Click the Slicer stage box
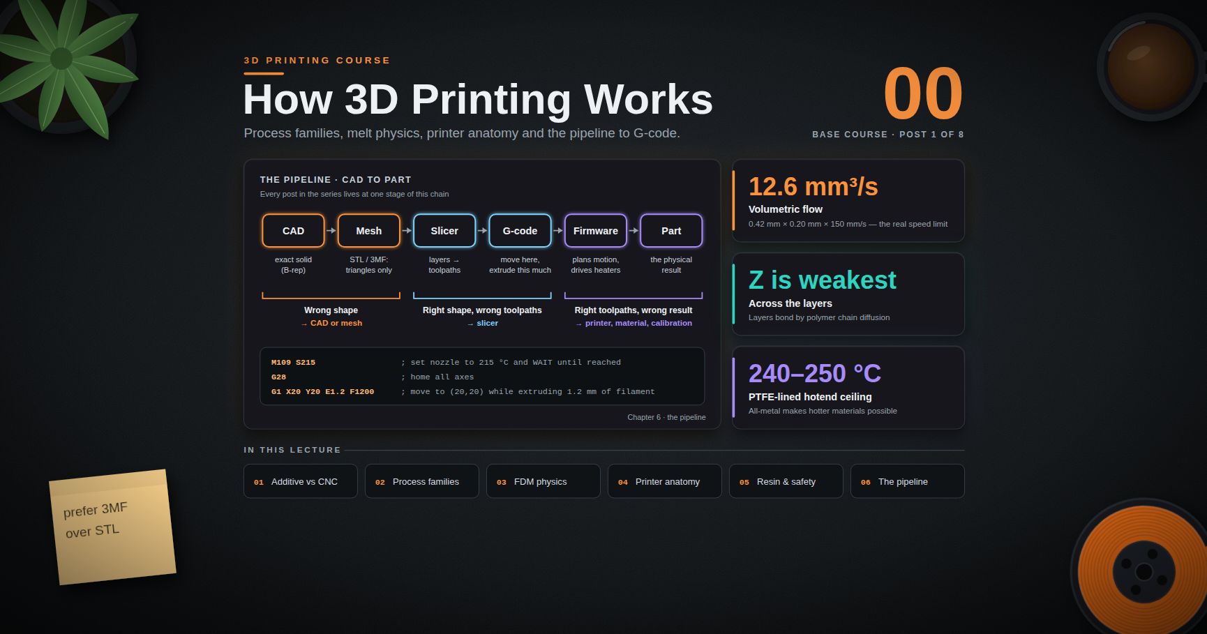Screen dimensions: 1207x634 click(444, 231)
